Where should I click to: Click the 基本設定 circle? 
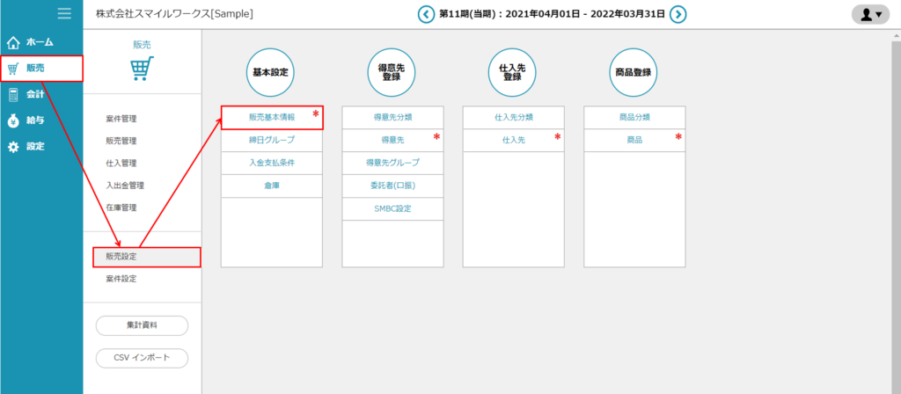click(x=271, y=72)
